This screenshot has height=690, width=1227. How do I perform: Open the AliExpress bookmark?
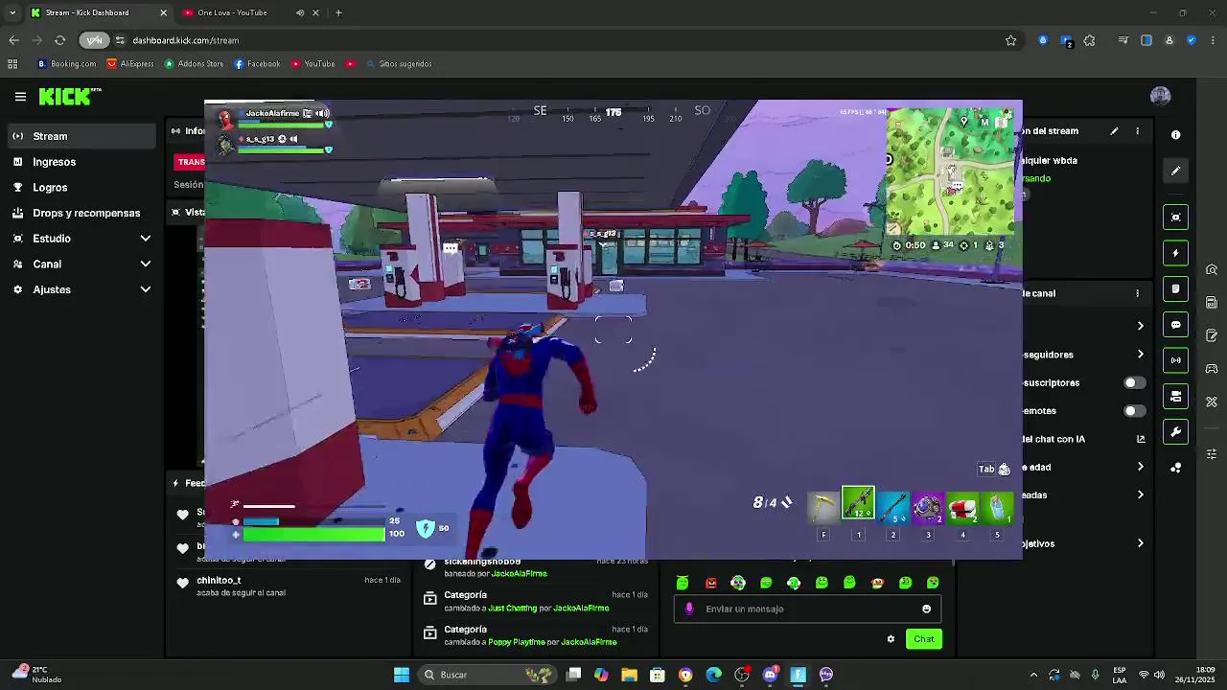click(x=130, y=64)
